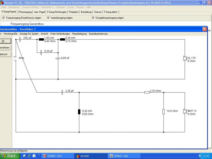Toggle Frequenzgang Einzelchassis zeigen checkbox
The height and width of the screenshot is (159, 212).
[x=4, y=18]
